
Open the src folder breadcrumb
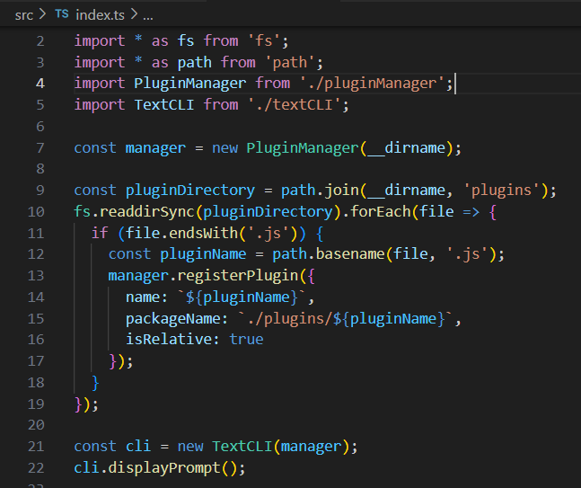24,15
